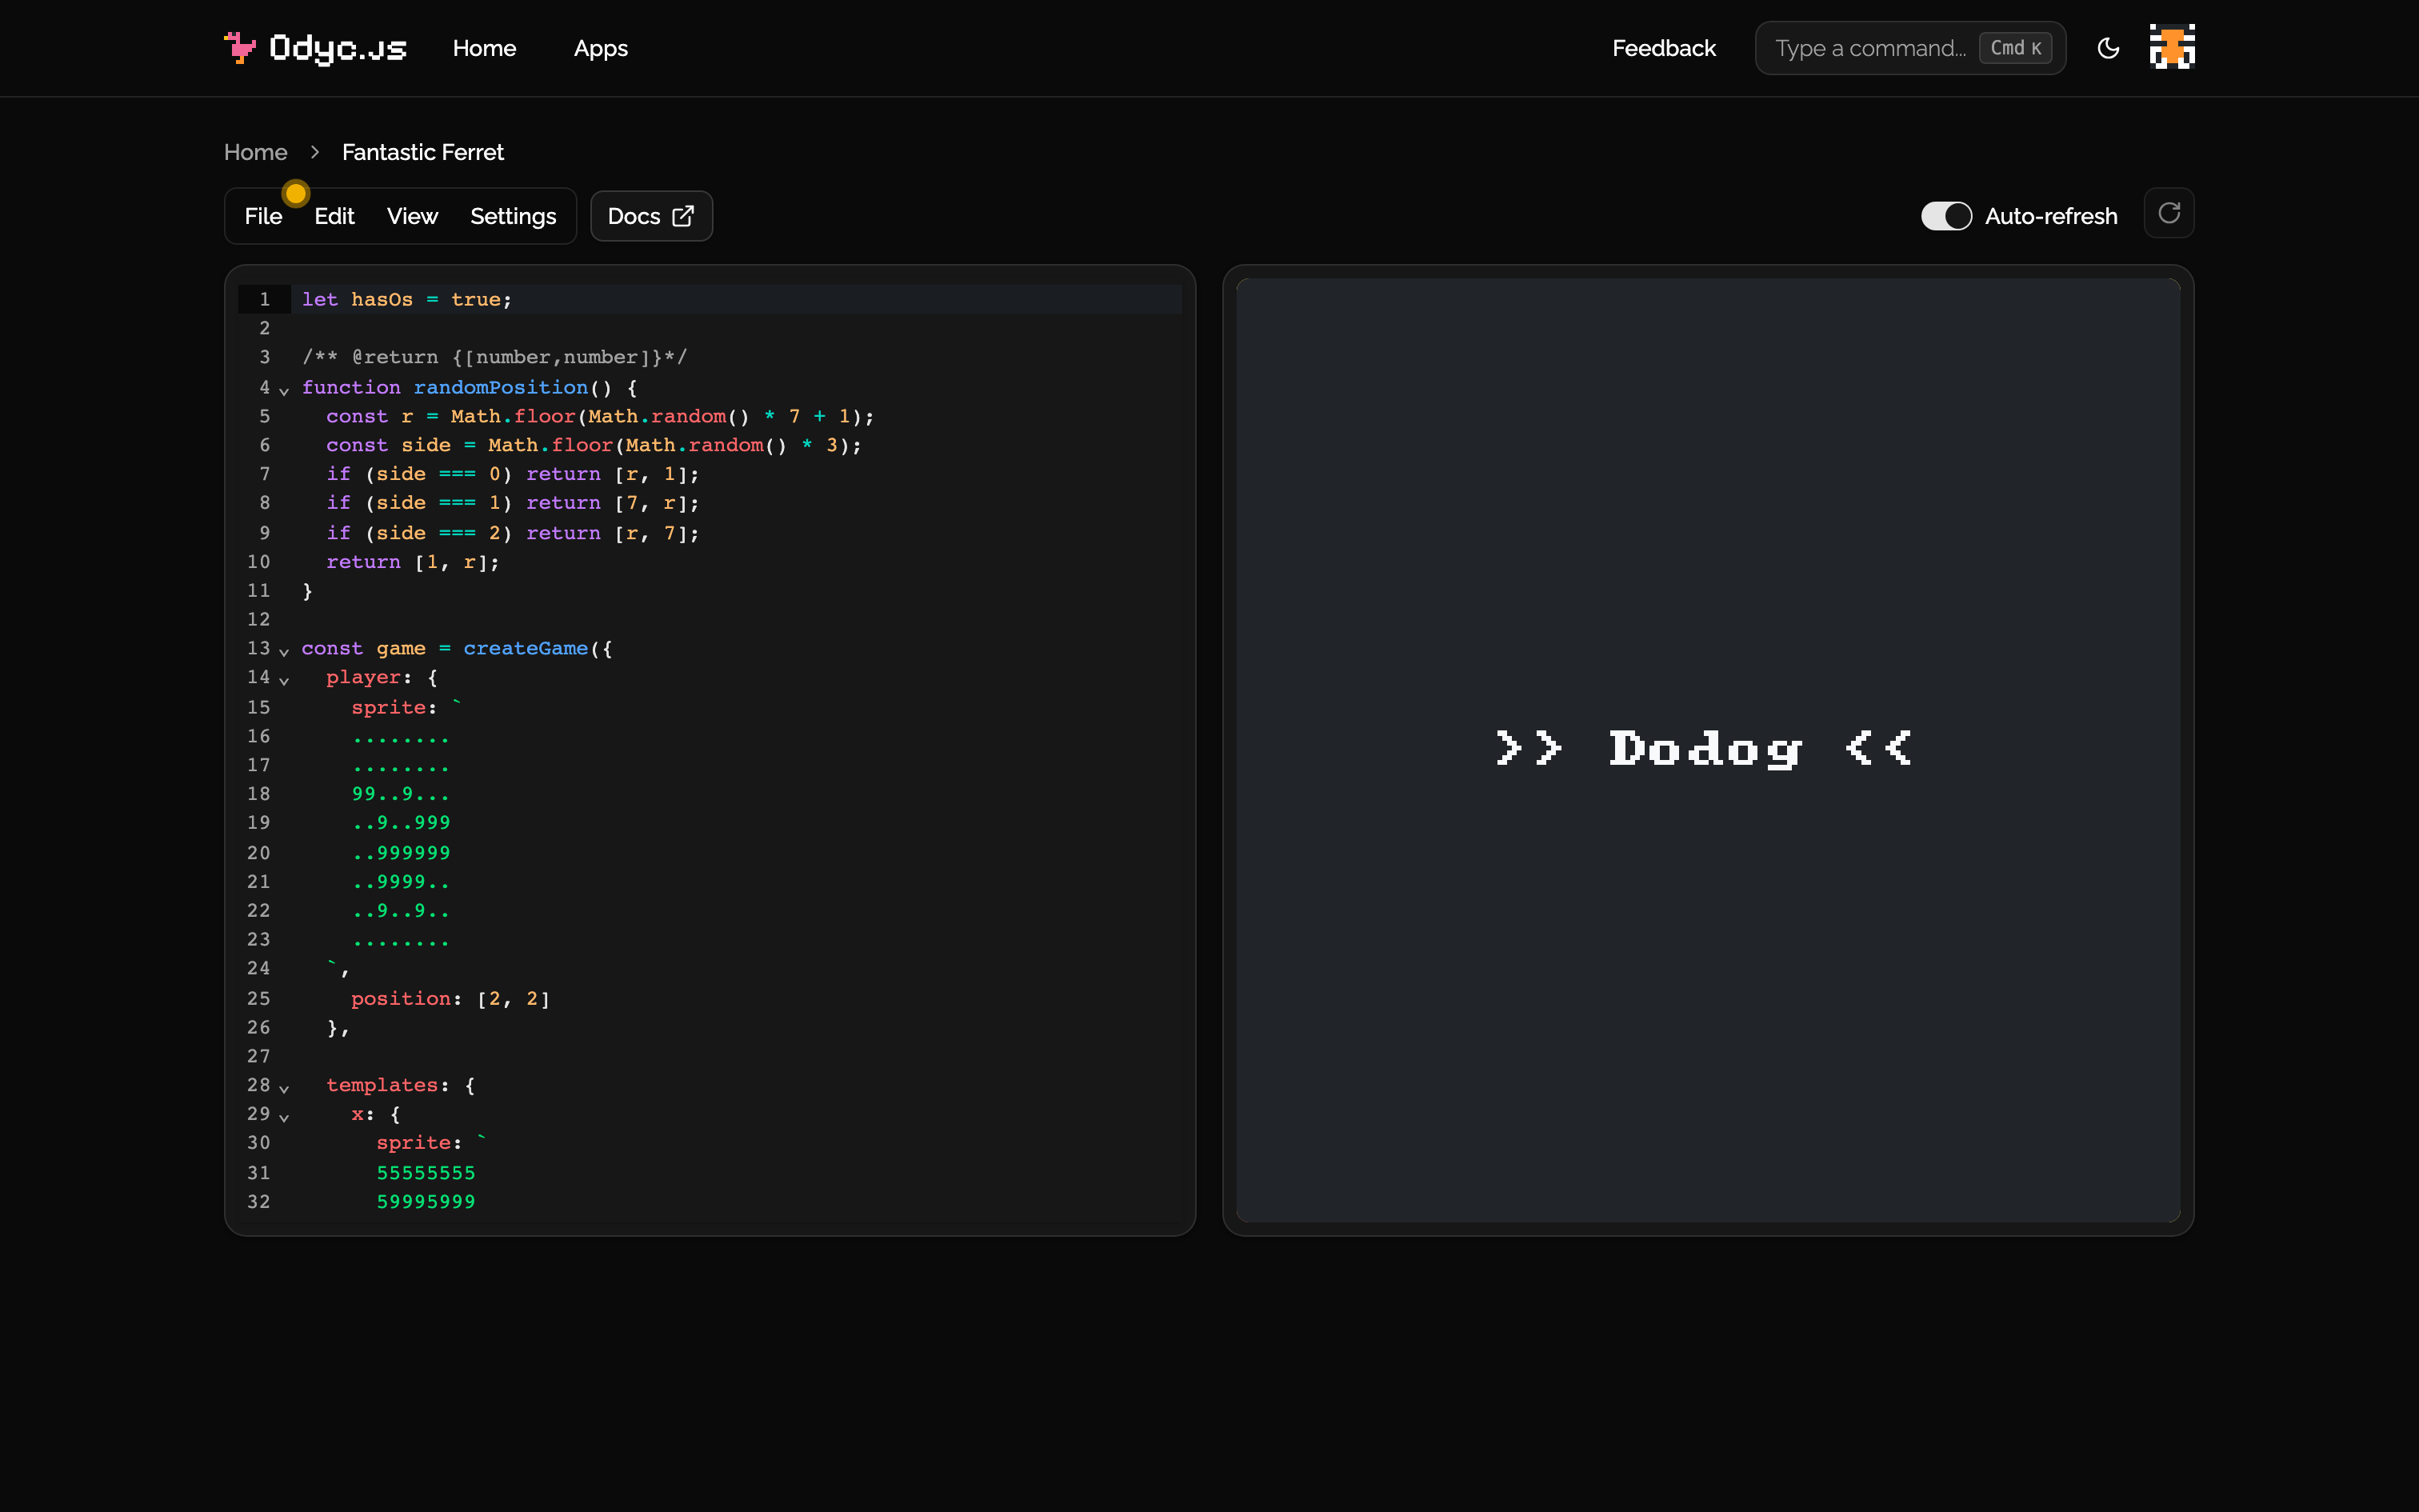Go to the Apps nav link
The height and width of the screenshot is (1512, 2419).
[x=601, y=48]
